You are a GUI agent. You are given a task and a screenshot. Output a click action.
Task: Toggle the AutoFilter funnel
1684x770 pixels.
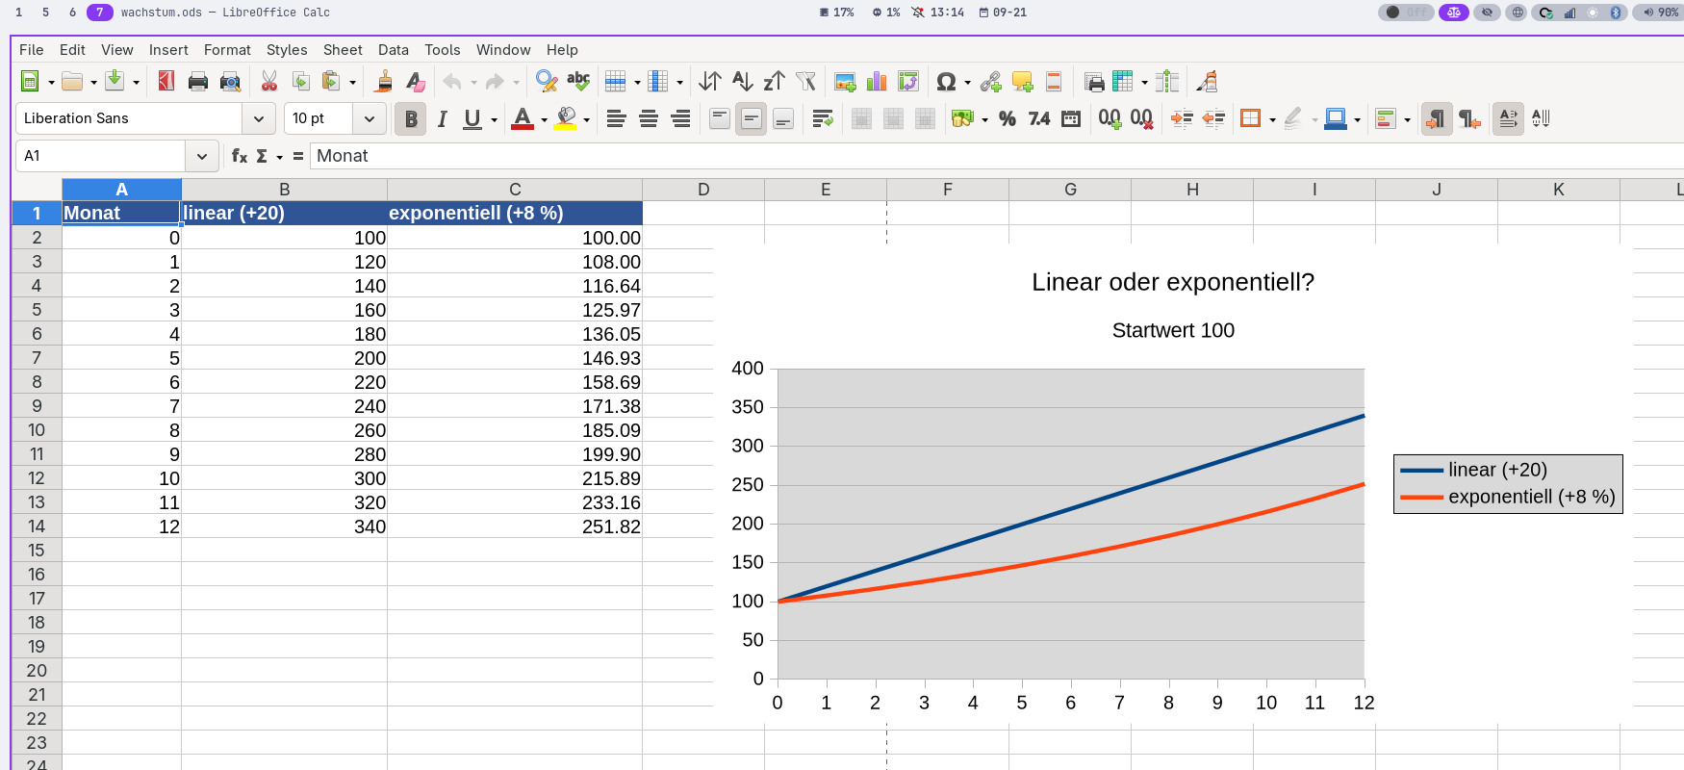click(x=805, y=82)
